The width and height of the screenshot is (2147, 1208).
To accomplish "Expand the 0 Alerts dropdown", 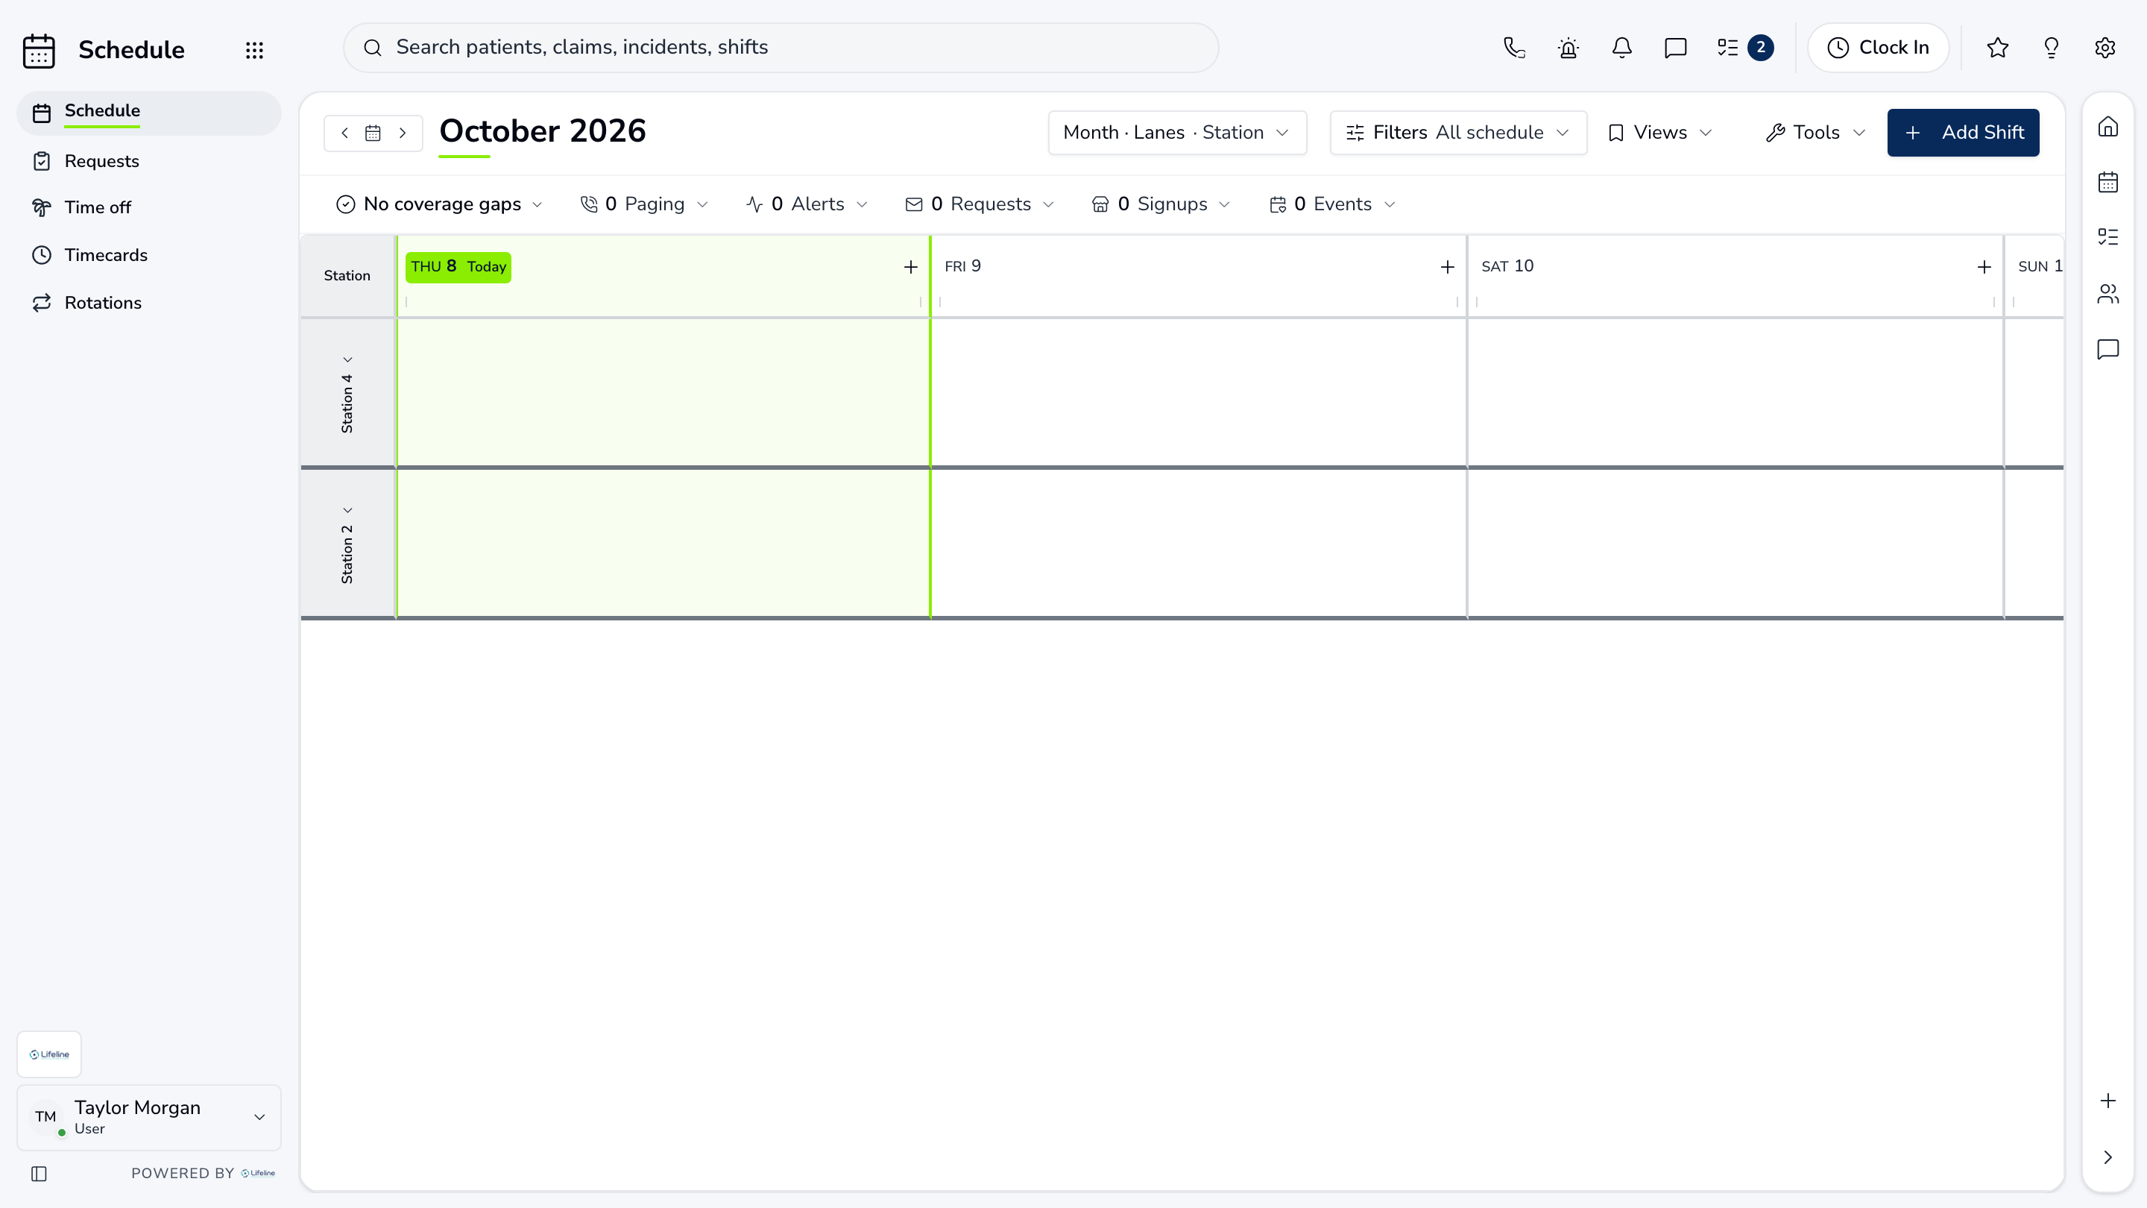I will tap(807, 204).
